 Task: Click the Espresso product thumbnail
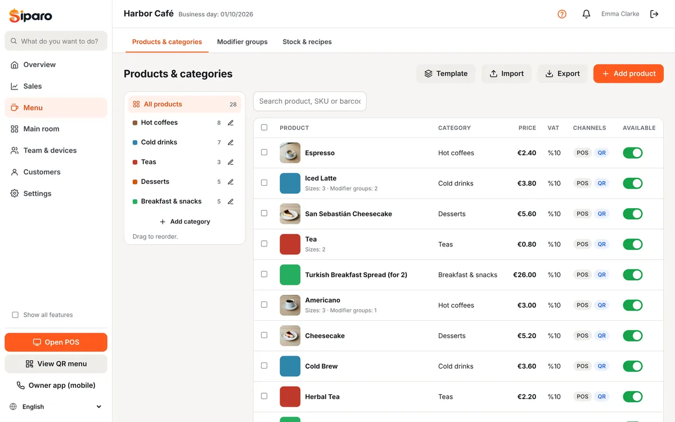(290, 153)
